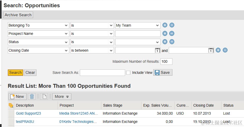244x127 pixels.
Task: Sort by Closing Date column header
Action: click(x=203, y=105)
